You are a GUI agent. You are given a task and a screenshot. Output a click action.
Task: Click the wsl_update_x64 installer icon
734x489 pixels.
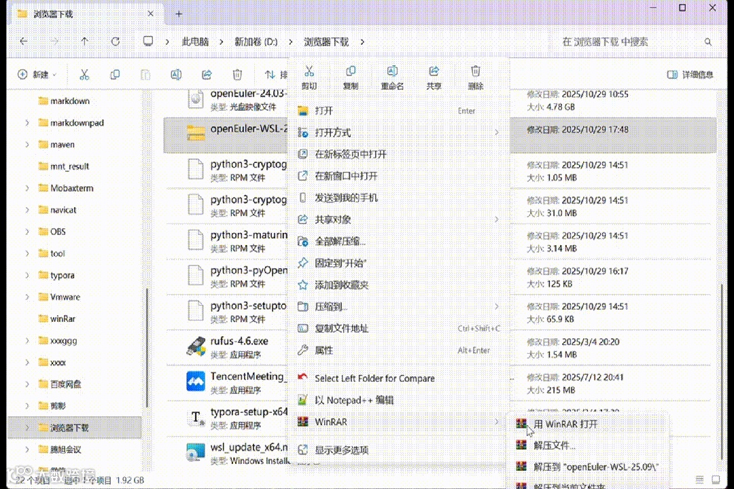click(196, 452)
